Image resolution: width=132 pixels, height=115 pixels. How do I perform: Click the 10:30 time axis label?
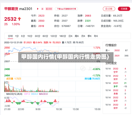pyautogui.click(x=59, y=109)
